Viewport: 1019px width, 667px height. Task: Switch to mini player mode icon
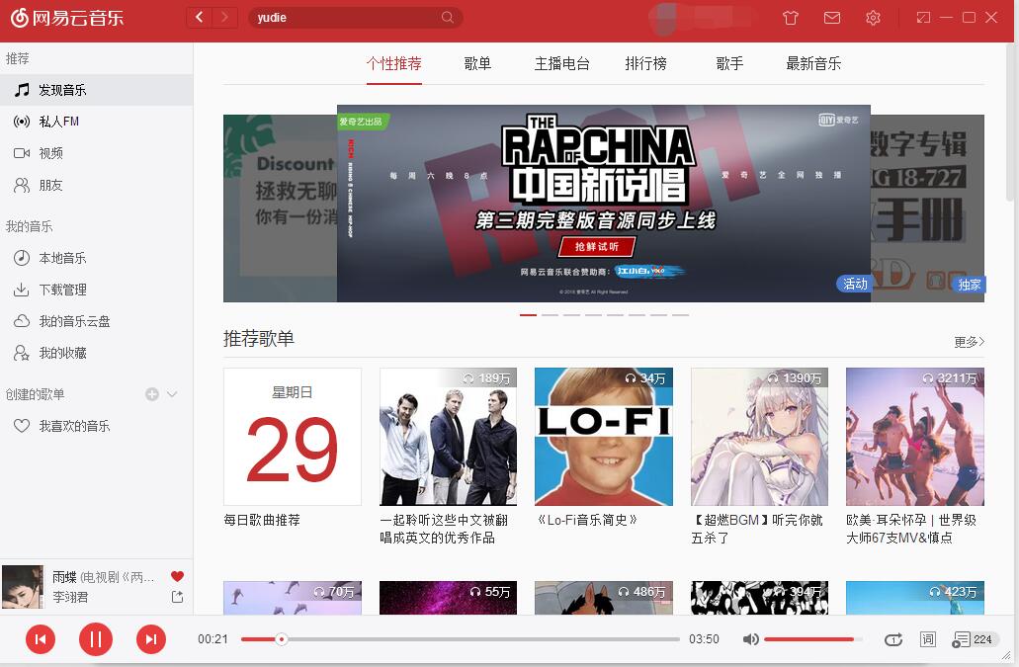click(923, 18)
